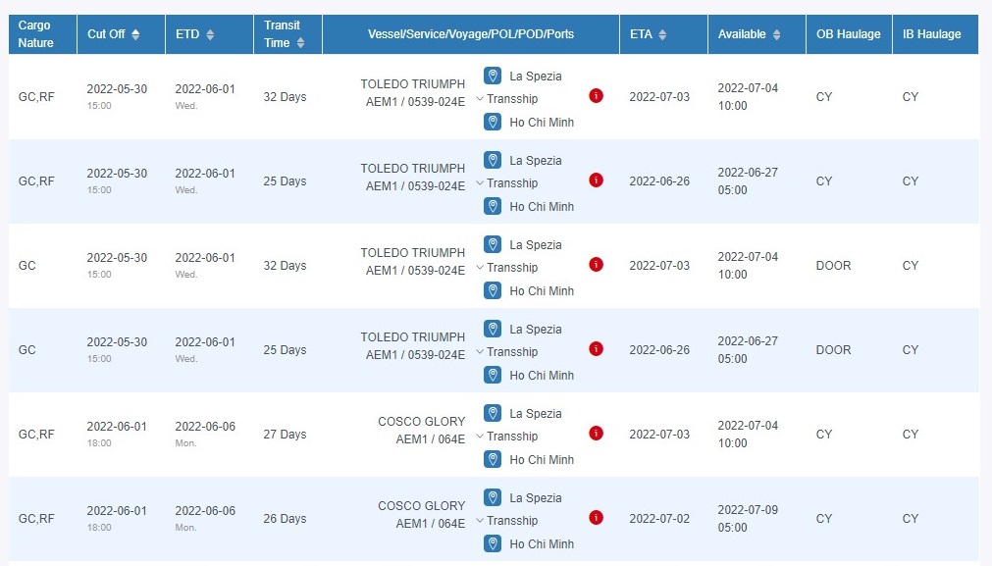Click red info icon in the 26 Days row
992x566 pixels.
[x=596, y=518]
